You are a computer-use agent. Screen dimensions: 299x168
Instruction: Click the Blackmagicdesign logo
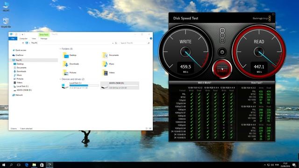coord(262,18)
